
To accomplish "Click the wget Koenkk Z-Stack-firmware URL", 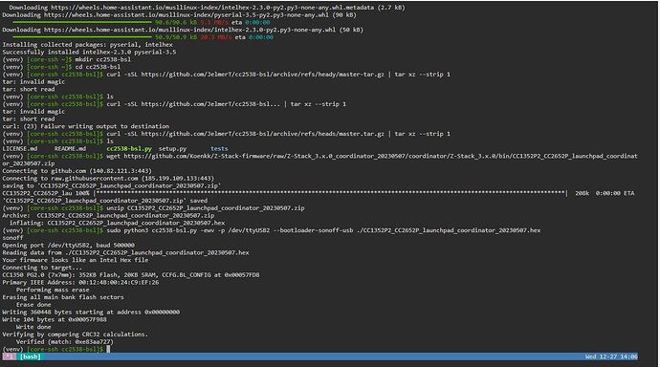I will point(381,156).
